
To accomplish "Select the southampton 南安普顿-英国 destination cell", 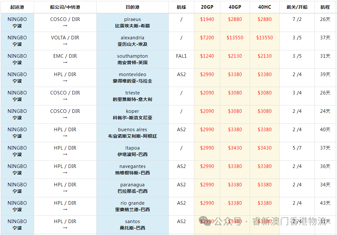I will (x=132, y=59).
